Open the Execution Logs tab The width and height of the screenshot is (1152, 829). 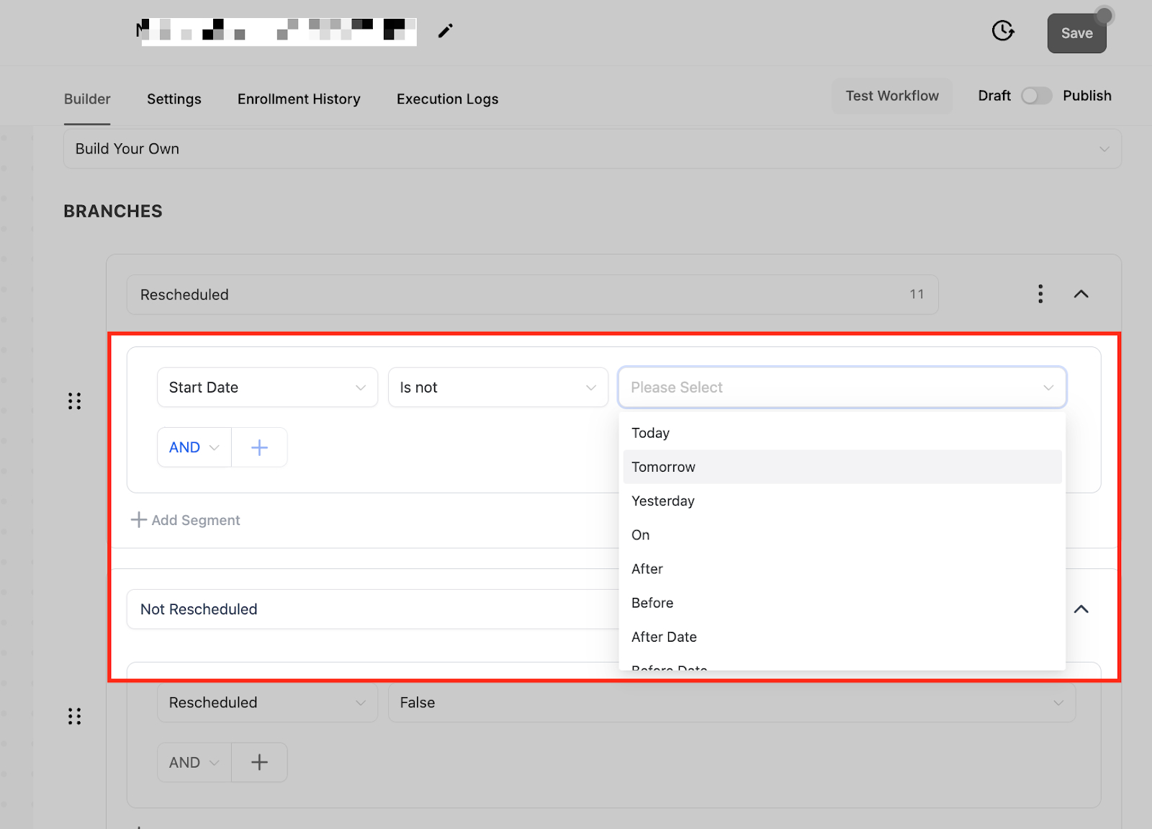click(x=447, y=99)
